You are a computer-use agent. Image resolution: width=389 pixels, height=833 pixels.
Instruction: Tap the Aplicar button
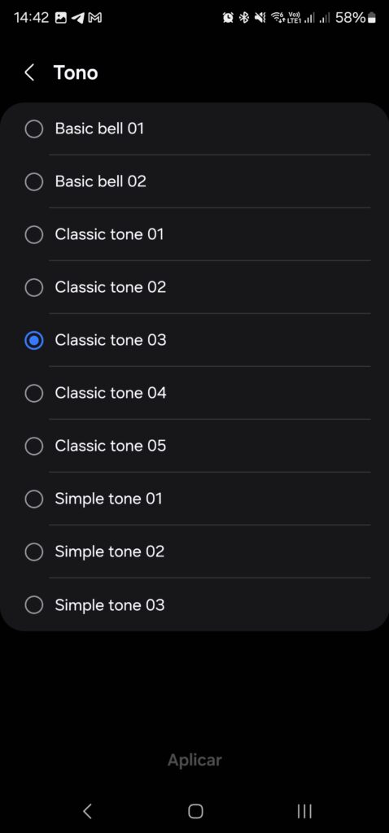[x=194, y=761]
